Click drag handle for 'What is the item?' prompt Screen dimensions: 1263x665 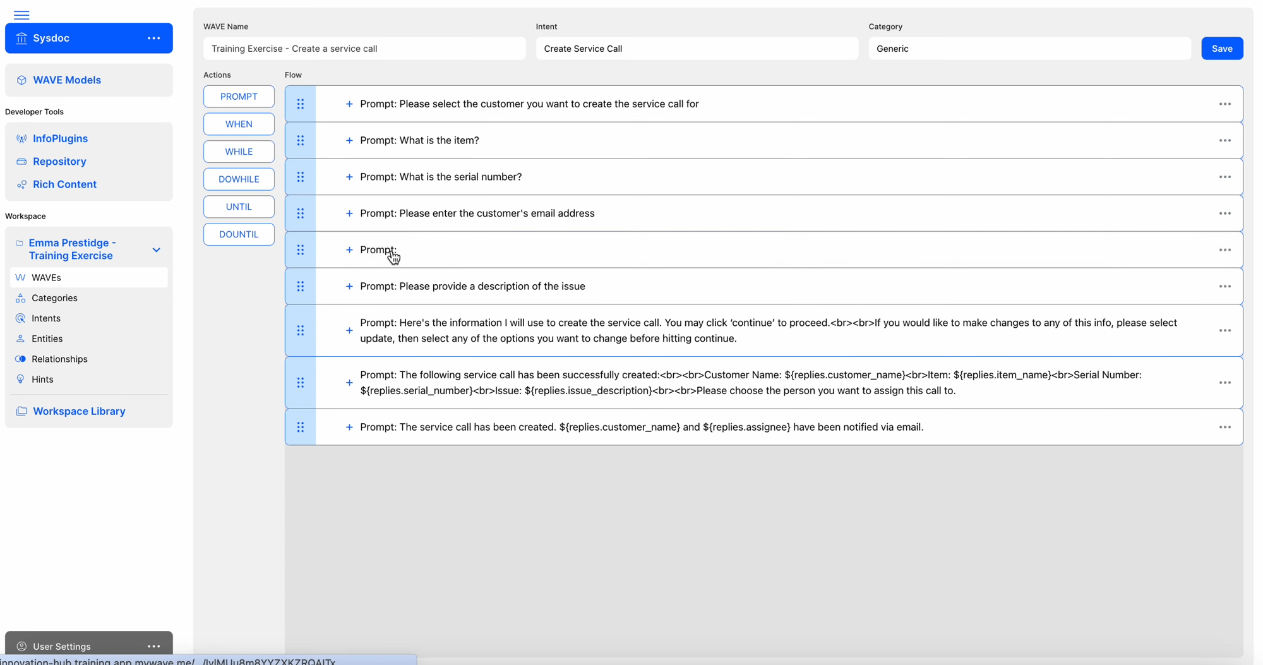[x=301, y=140]
